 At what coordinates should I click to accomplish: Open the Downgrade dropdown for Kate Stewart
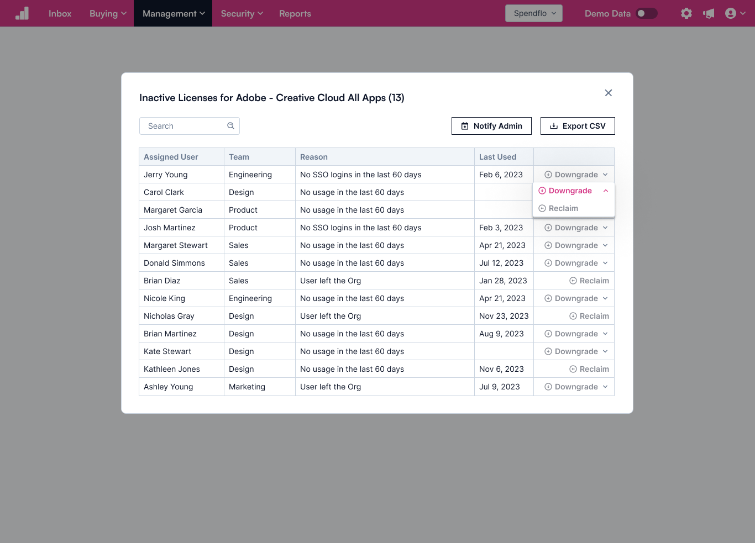(576, 351)
